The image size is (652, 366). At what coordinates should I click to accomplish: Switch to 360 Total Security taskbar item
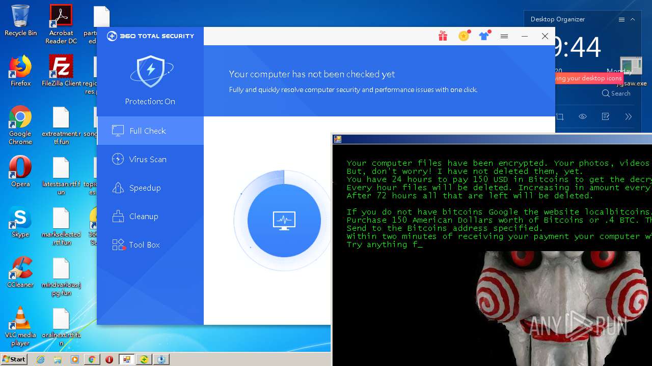click(144, 359)
